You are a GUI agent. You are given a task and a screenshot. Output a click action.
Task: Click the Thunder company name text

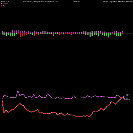76,2
